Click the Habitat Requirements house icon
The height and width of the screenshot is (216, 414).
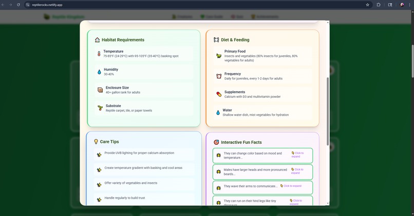tap(97, 40)
